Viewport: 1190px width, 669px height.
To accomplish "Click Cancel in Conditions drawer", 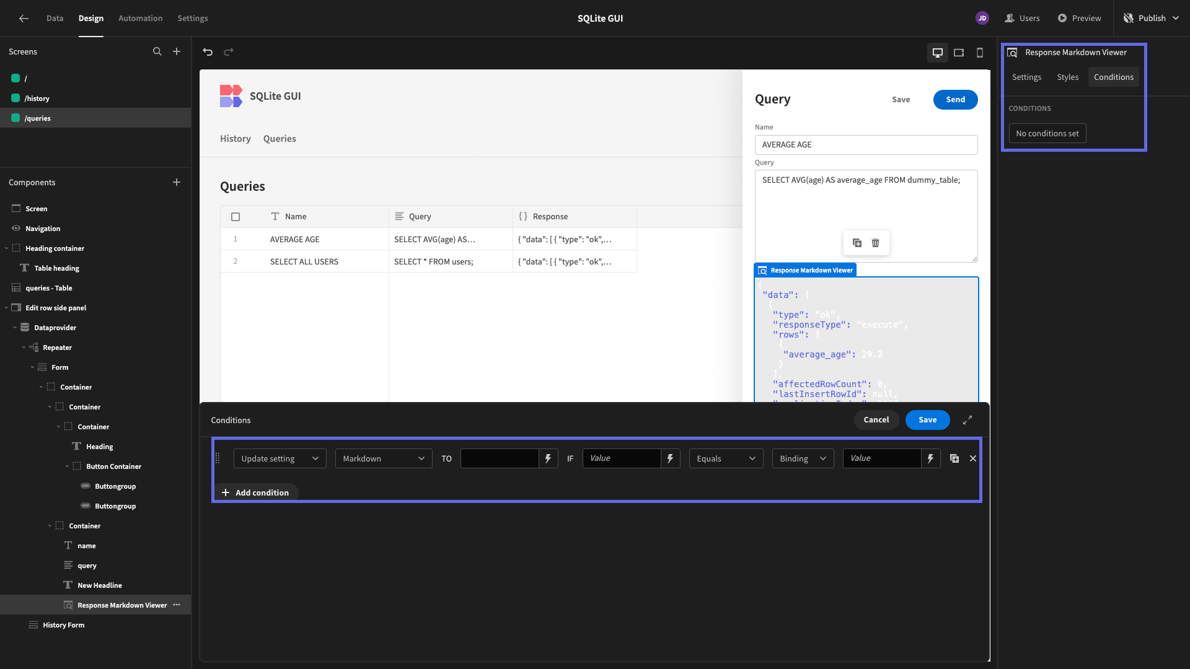I will [x=876, y=420].
